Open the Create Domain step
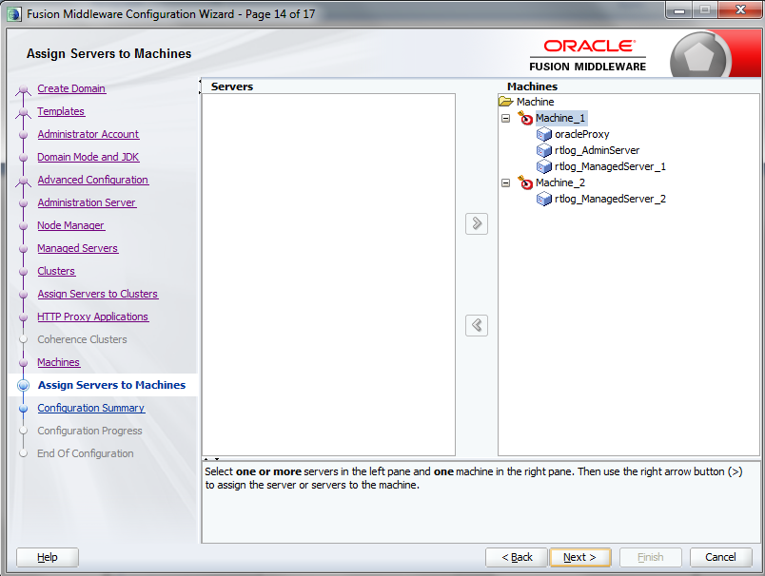 (x=71, y=88)
